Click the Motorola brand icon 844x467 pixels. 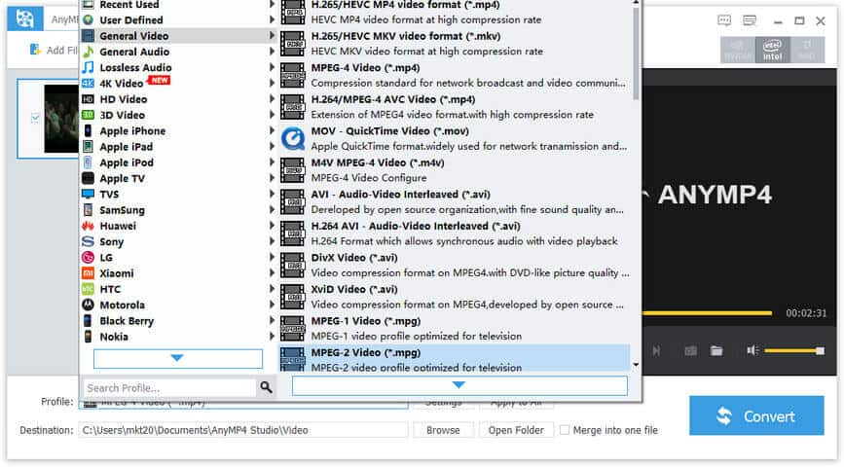pyautogui.click(x=88, y=305)
